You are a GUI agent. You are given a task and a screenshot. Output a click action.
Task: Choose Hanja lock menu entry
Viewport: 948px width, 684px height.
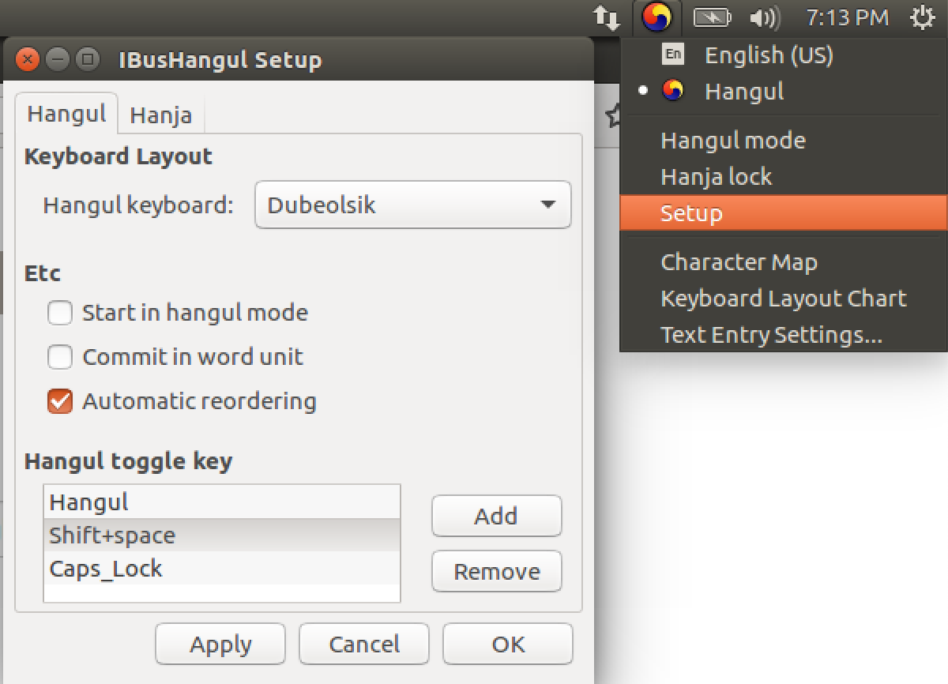784,177
